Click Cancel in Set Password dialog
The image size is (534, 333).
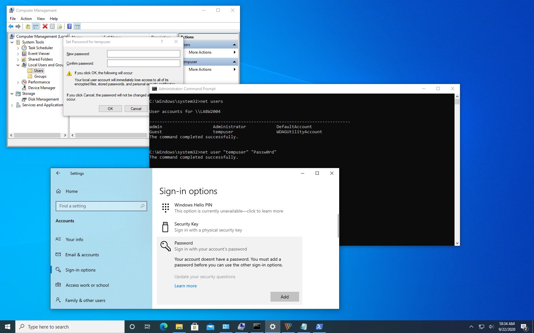click(136, 109)
